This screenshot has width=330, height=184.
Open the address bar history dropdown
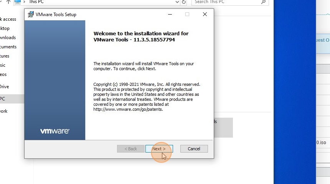[x=177, y=2]
